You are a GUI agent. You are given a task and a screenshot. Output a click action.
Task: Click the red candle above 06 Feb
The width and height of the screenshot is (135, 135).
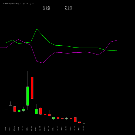coord(49,115)
